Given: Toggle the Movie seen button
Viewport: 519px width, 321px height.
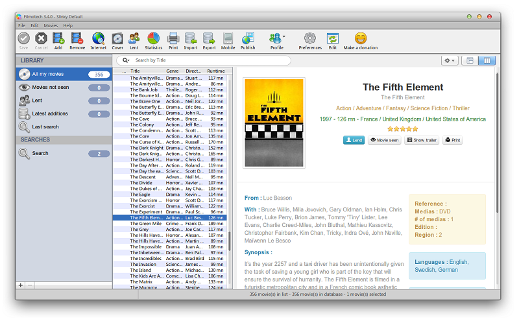Looking at the screenshot, I should point(384,140).
